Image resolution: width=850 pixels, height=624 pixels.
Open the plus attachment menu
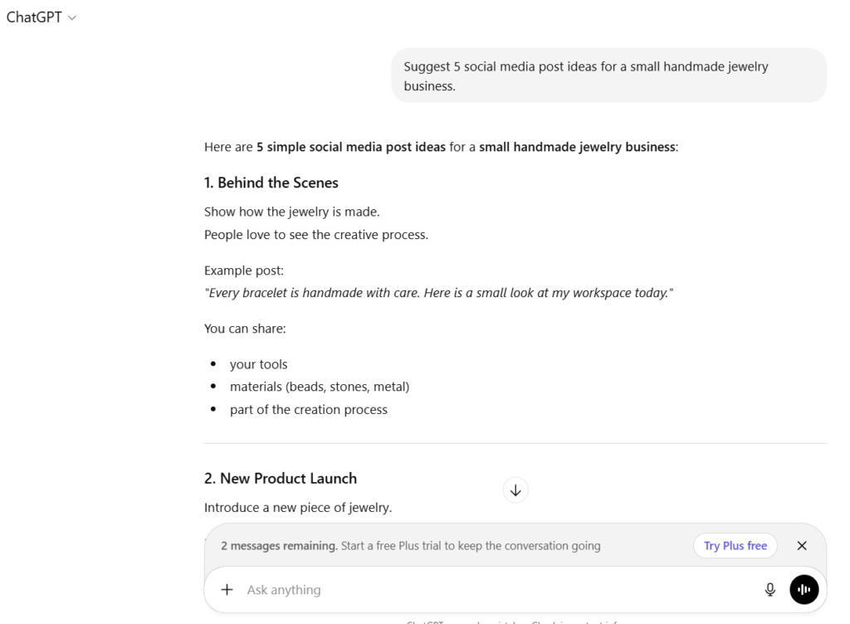[227, 590]
